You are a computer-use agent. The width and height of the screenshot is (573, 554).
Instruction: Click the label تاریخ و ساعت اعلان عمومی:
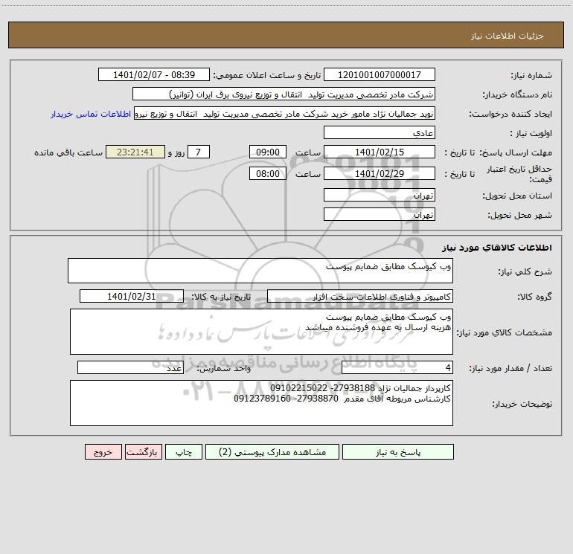click(x=267, y=75)
